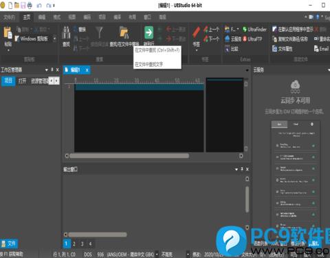Viewport: 330px width, 258px height.
Task: Click the Find/Replace in Files folder icon
Action: point(124,32)
